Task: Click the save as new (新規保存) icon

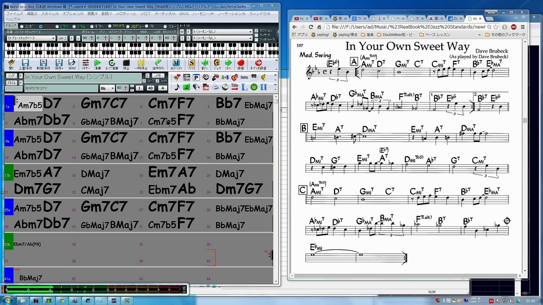Action: pos(43,64)
